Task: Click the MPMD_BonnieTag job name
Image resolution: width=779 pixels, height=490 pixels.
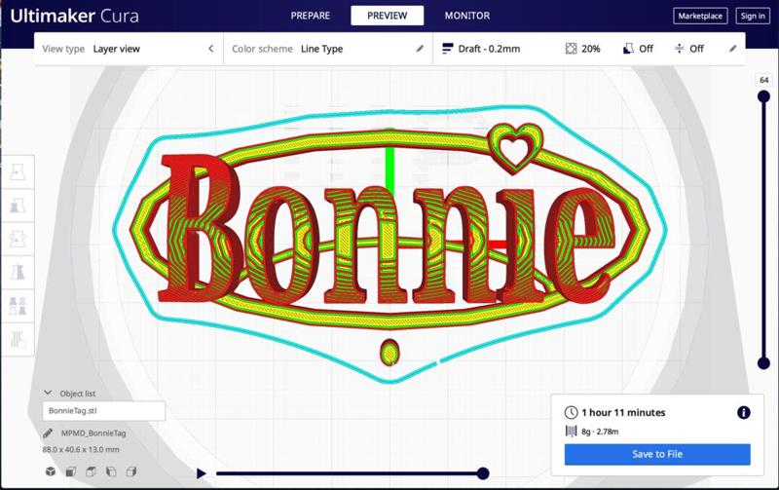Action: (93, 433)
